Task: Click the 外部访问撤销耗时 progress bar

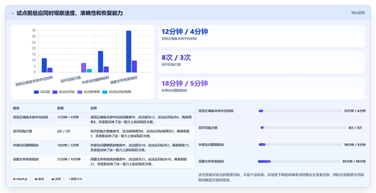Action: [x=300, y=145]
